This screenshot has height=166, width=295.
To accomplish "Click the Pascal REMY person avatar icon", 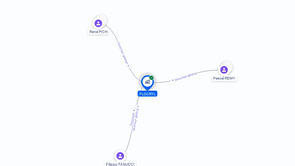I will point(224,70).
